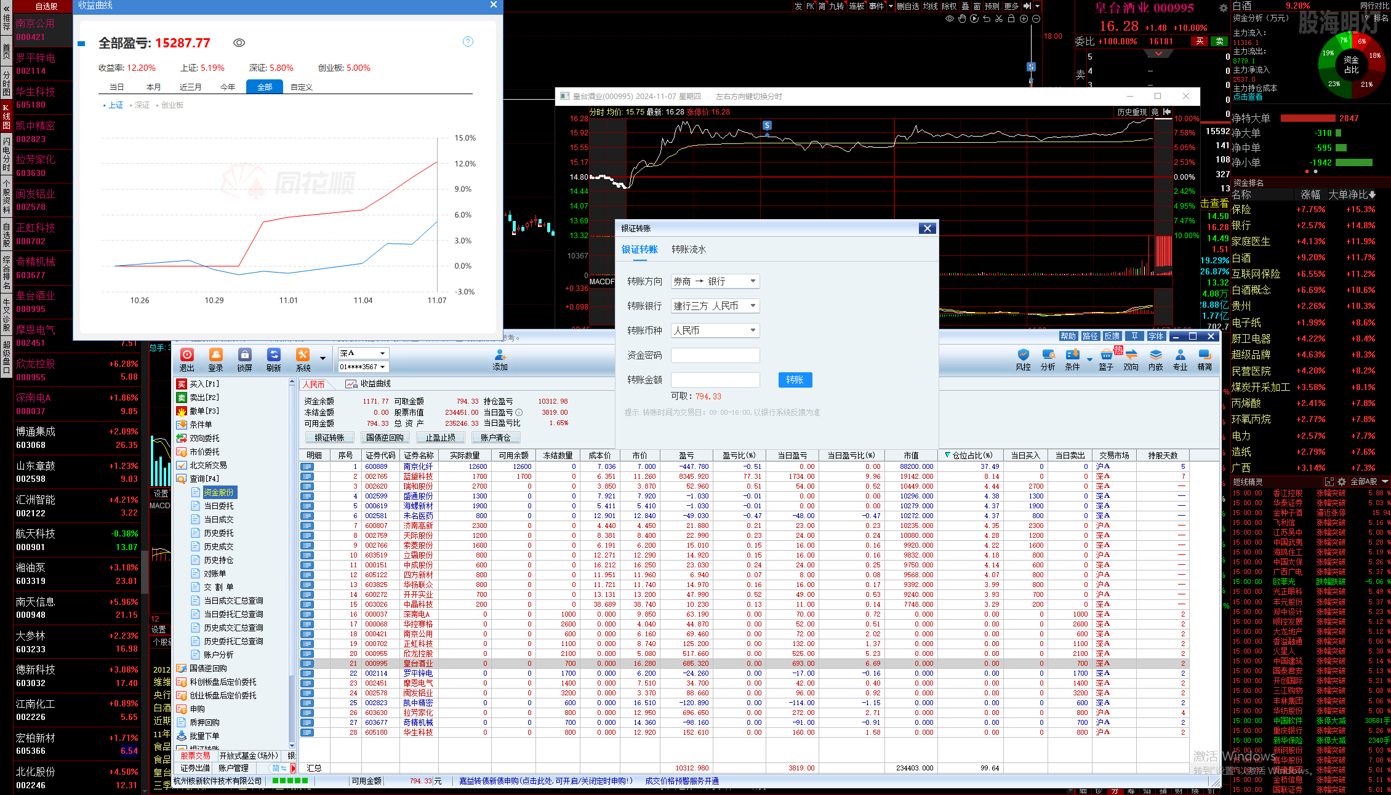The width and height of the screenshot is (1391, 795).
Task: Expand arrow beside 系统 toolbar icon
Action: [323, 358]
